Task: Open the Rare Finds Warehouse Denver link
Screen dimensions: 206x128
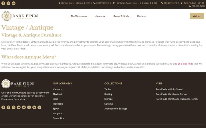Action: (x=172, y=94)
